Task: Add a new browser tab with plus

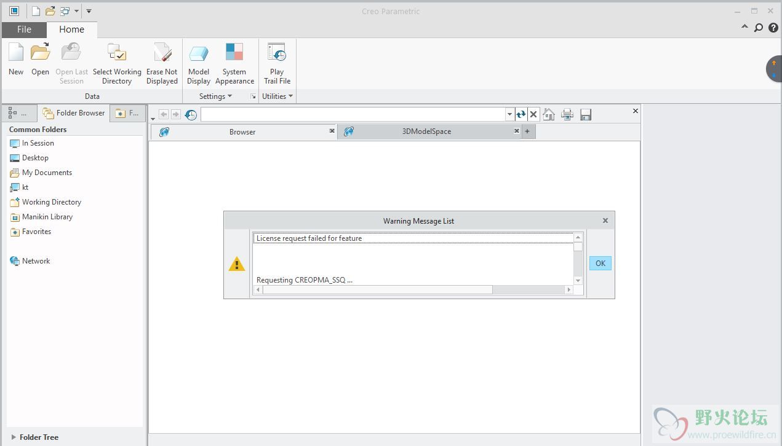Action: [527, 131]
